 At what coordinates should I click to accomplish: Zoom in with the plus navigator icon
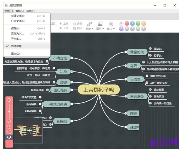[9, 100]
